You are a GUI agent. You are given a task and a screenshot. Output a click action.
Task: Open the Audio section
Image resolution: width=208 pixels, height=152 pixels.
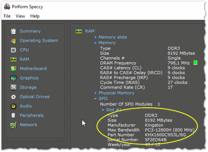click(x=26, y=106)
